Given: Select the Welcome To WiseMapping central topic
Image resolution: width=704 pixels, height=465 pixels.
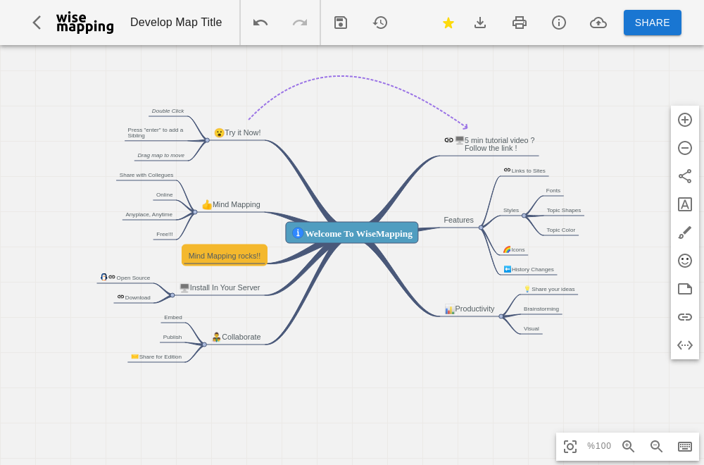Looking at the screenshot, I should click(352, 232).
